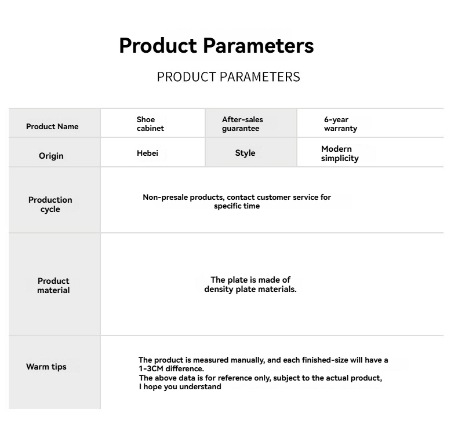The width and height of the screenshot is (458, 424).
Task: Click the Shoe cabinet value
Action: click(x=150, y=124)
